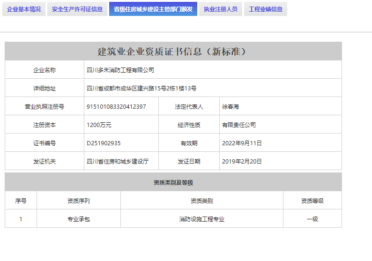Click certificate number D251902935
372x261 pixels.
coord(104,143)
